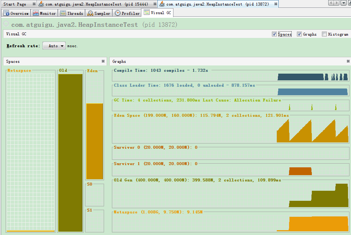Open the document list dropdown arrow
Image resolution: width=351 pixels, height=235 pixels.
(344, 3)
